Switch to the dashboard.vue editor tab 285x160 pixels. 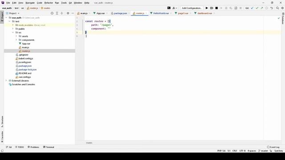click(204, 13)
